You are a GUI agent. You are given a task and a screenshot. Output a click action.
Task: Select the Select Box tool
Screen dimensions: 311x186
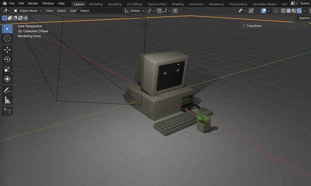(7, 29)
